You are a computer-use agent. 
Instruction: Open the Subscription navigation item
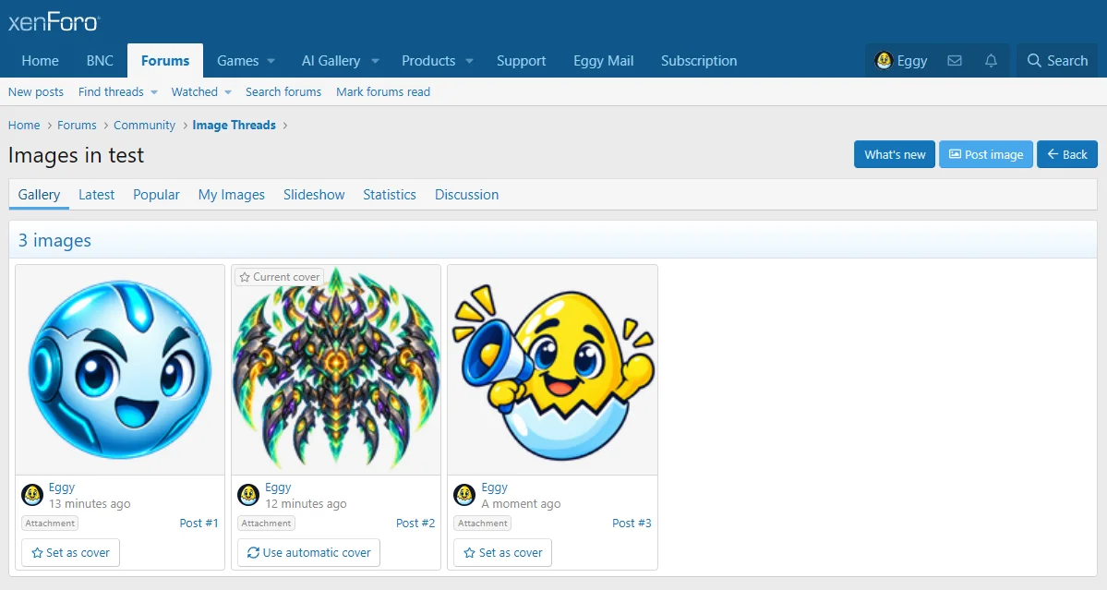(699, 61)
